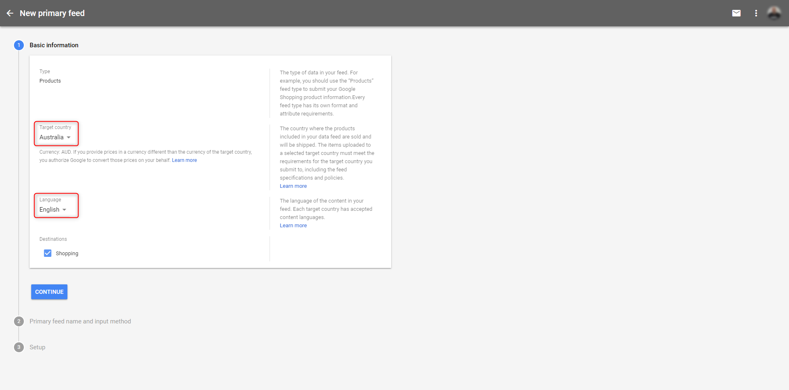Open the mail notifications icon
This screenshot has width=789, height=390.
coord(736,13)
